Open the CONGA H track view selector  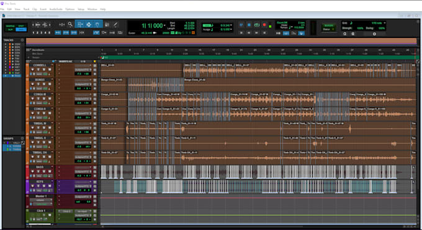point(39,117)
